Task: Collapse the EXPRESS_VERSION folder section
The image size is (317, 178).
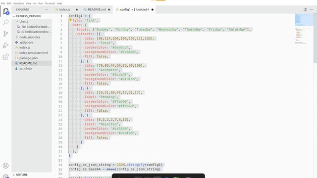Action: click(14, 16)
